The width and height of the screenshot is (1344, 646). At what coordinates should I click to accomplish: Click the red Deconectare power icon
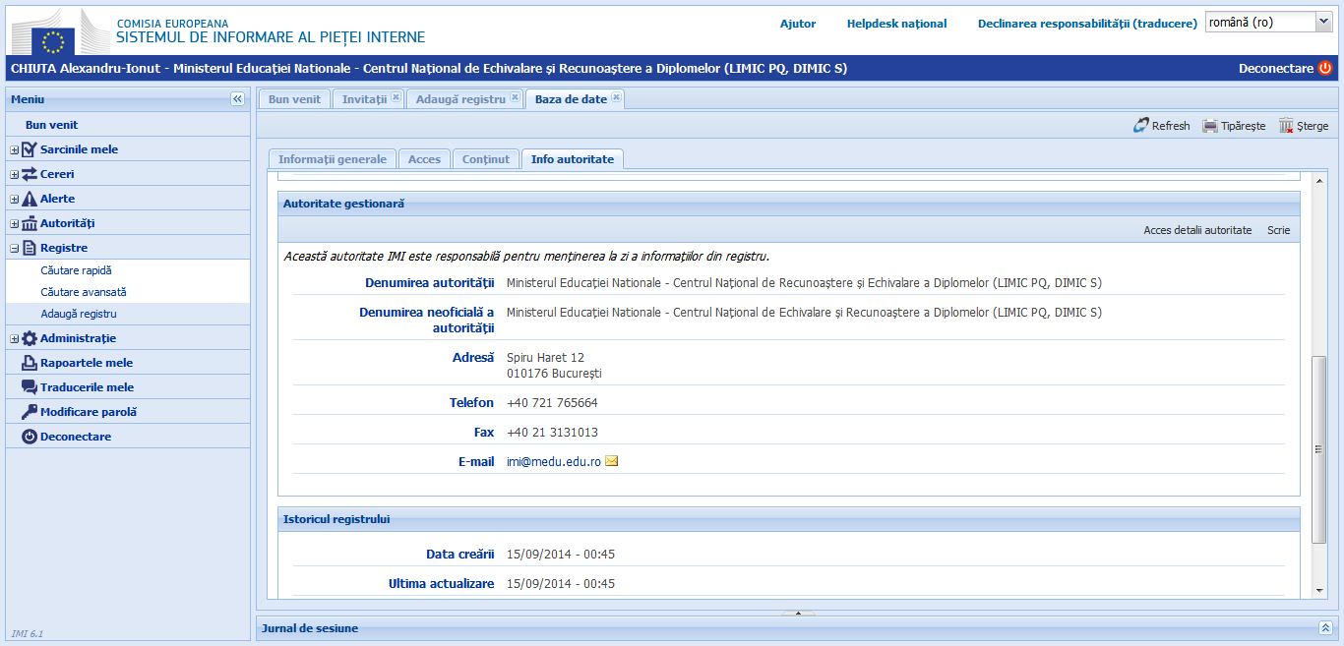(1327, 69)
